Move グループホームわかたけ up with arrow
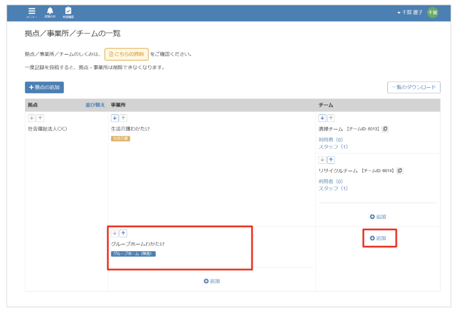Image resolution: width=457 pixels, height=312 pixels. 123,233
